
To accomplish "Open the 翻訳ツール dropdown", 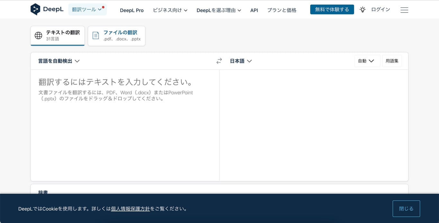I will pos(87,10).
